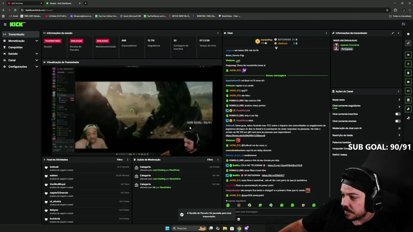Viewport: 413px width, 232px height.
Task: Reload the page in browser toolbar
Action: (x=15, y=10)
